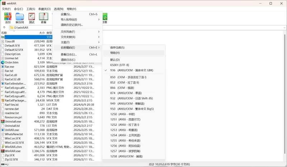Click the Order.htm Edge icon
The width and height of the screenshot is (287, 167).
tap(3, 62)
